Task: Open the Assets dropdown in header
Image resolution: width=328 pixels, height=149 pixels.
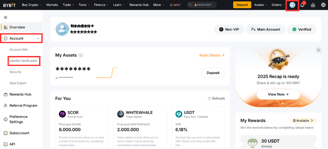Action: pyautogui.click(x=261, y=5)
